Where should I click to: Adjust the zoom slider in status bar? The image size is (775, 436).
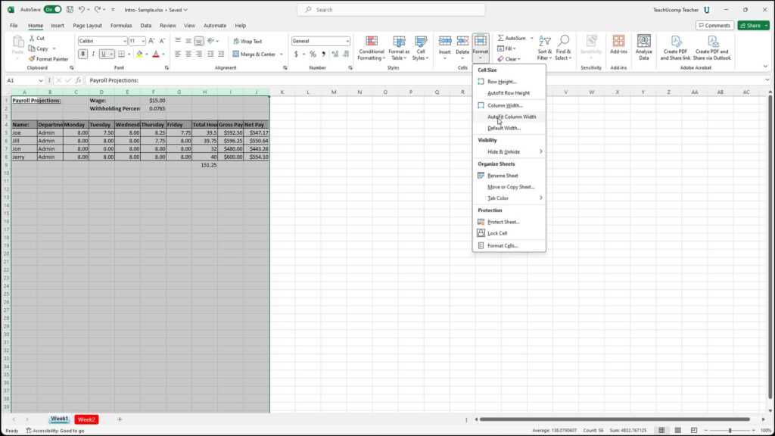[x=730, y=431]
